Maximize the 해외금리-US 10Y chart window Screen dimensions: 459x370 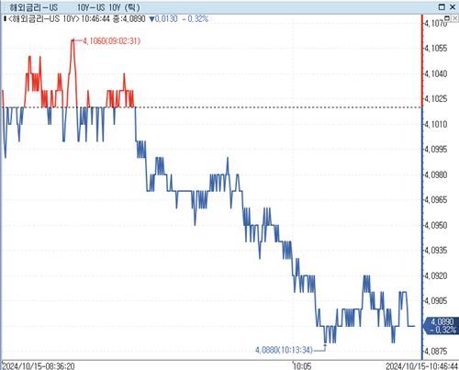pos(442,7)
